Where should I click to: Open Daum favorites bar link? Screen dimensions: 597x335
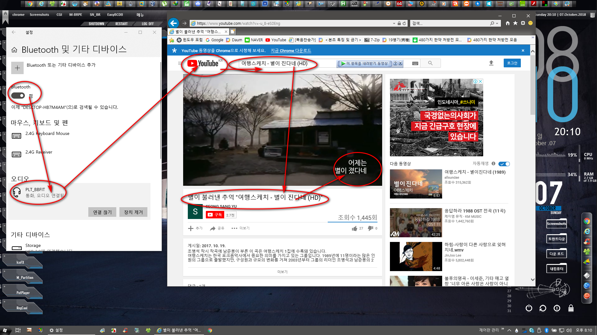[x=234, y=40]
